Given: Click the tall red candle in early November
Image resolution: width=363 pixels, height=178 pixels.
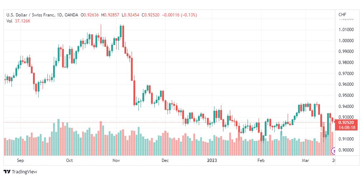Looking at the screenshot, I should (123, 36).
